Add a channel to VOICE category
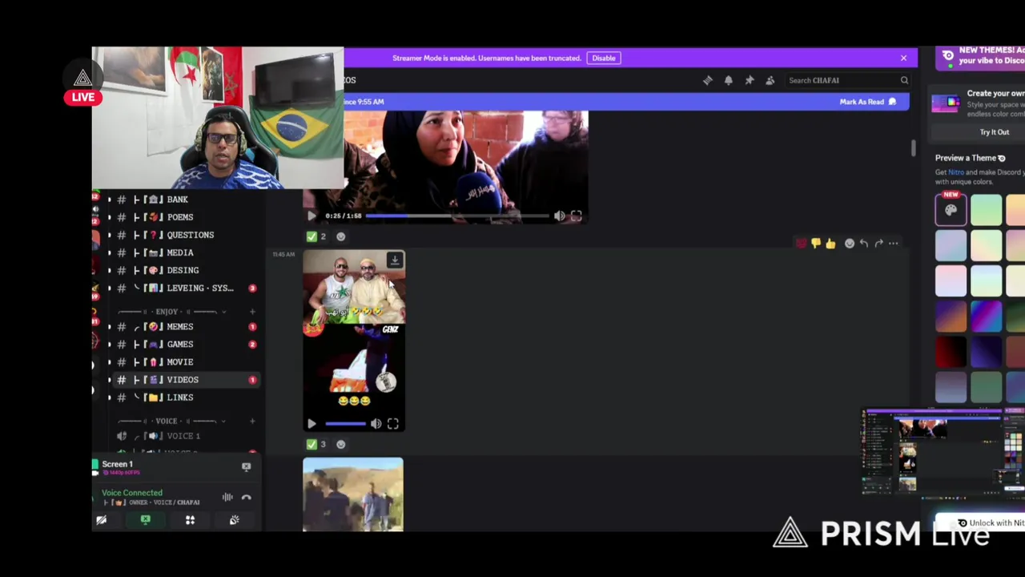Viewport: 1025px width, 577px height. 252,421
